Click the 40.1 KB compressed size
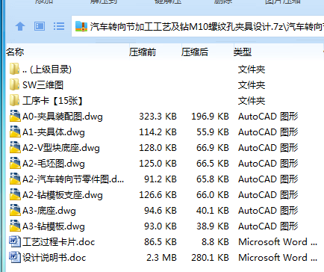The image size is (324, 272). 213,211
